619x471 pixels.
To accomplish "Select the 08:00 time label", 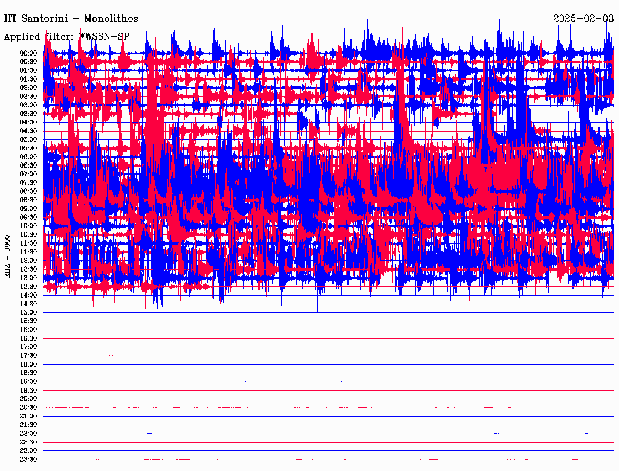I will pos(28,191).
